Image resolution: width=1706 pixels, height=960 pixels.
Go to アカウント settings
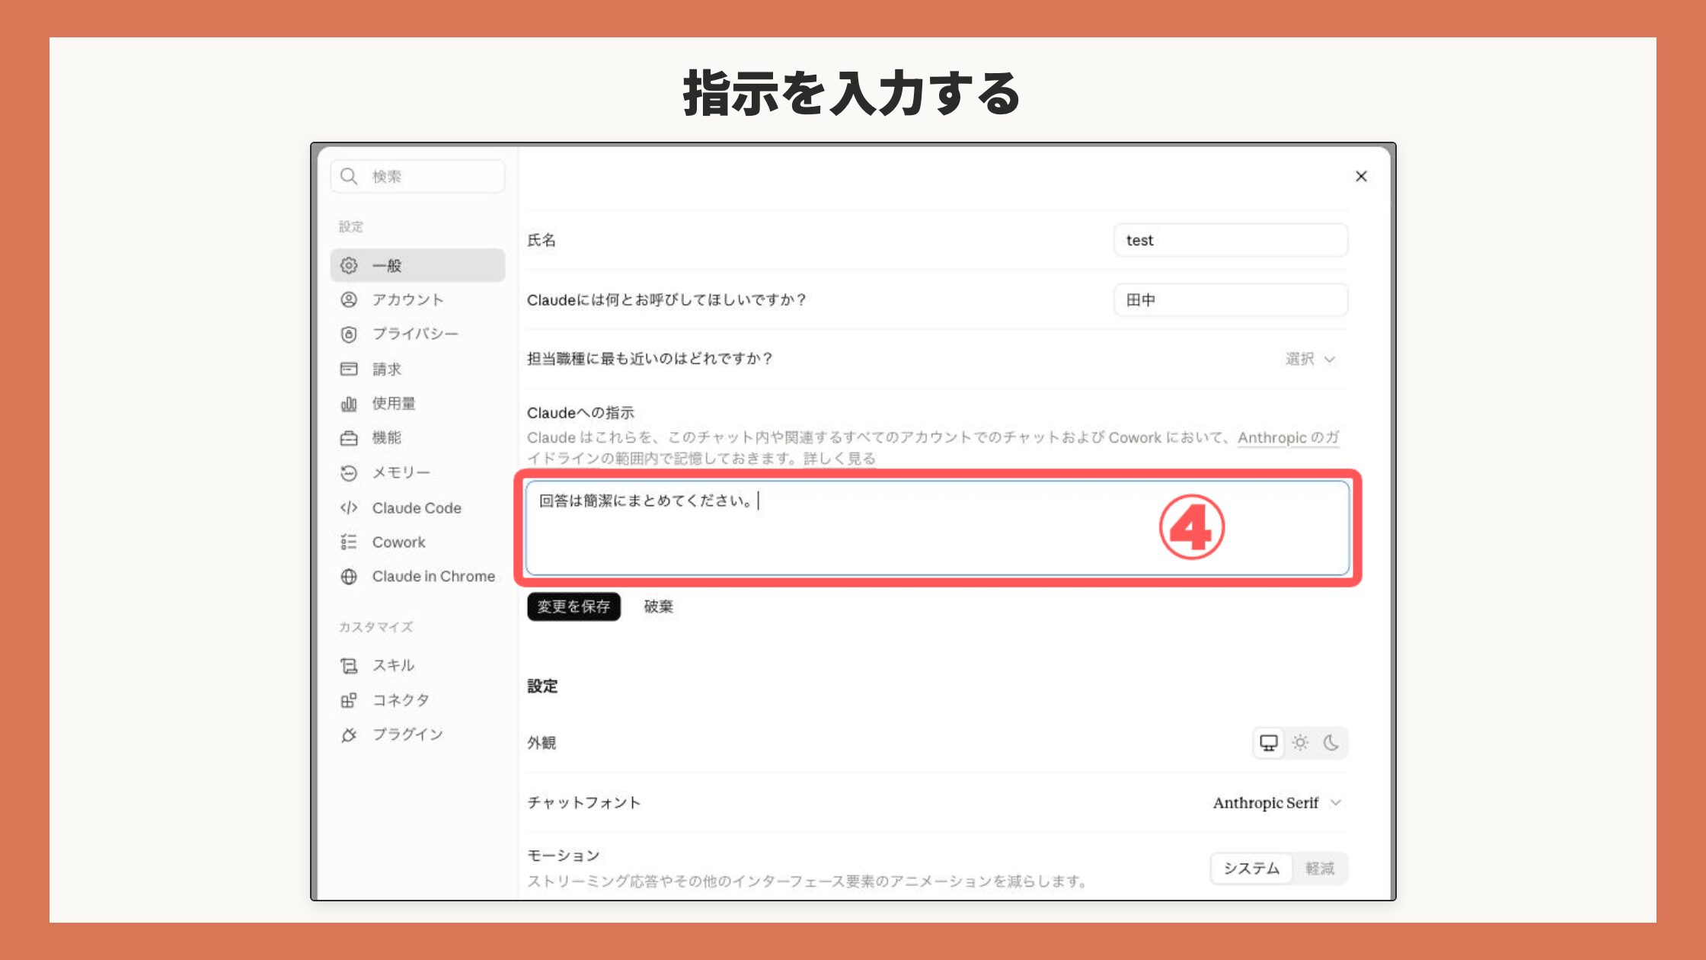click(417, 299)
